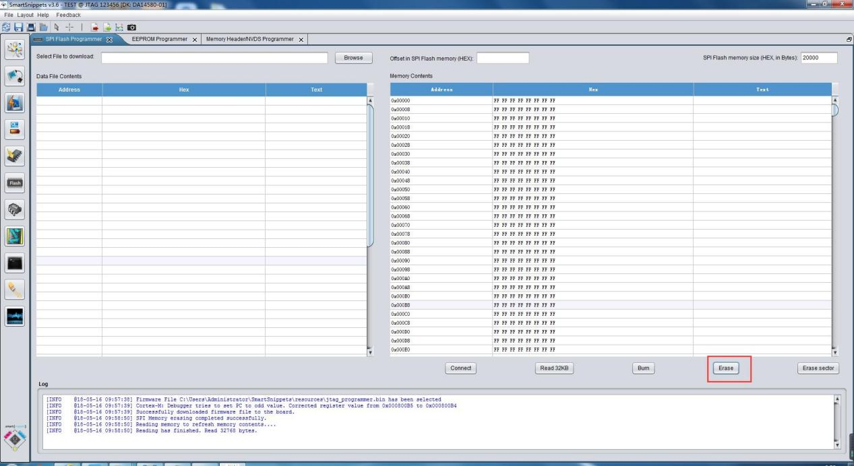Close the Memory Header/NVDS Programmer tab
This screenshot has height=466, width=854.
coord(301,39)
